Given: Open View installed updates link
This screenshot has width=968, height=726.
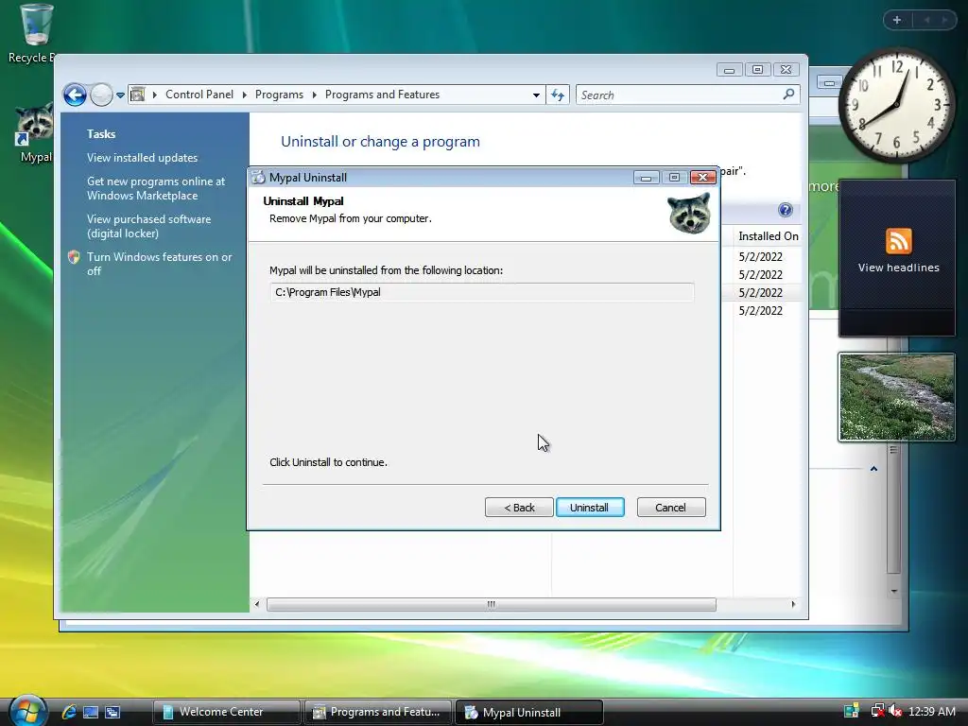Looking at the screenshot, I should tap(142, 158).
